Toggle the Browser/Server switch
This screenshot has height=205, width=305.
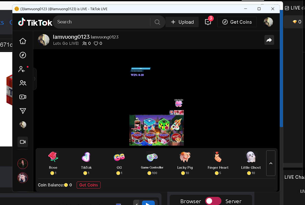coord(213,201)
